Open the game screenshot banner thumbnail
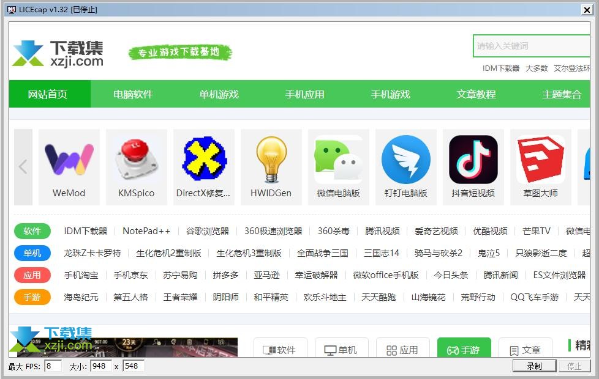 click(126, 346)
